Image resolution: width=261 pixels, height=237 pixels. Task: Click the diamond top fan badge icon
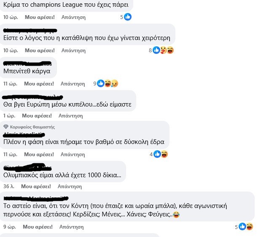[6, 127]
